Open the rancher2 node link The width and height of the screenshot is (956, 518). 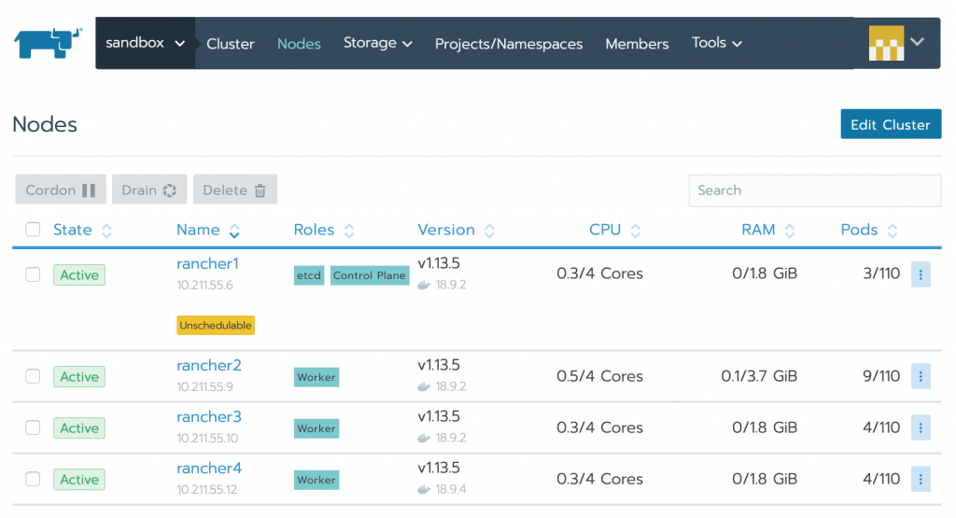(x=209, y=366)
